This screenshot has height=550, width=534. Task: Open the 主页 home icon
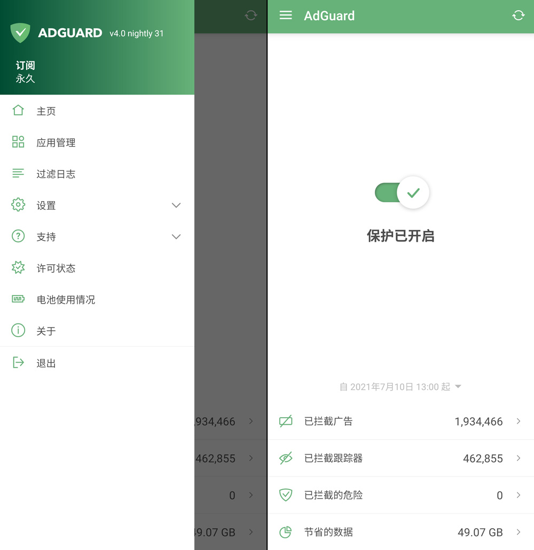tap(18, 110)
